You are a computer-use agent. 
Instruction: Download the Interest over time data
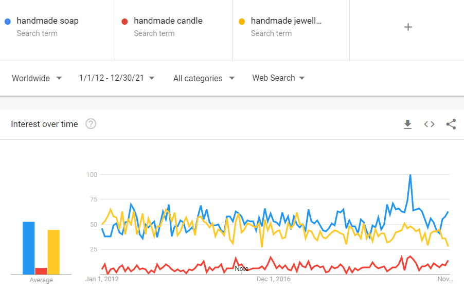coord(407,124)
